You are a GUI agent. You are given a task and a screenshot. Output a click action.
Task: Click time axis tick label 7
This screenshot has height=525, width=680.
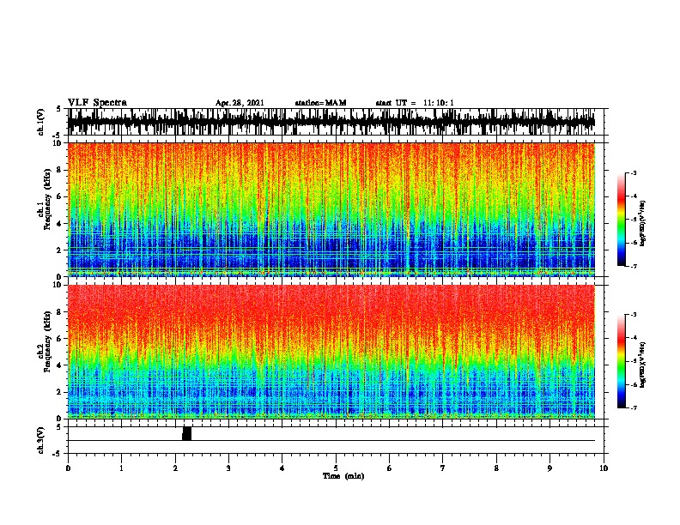(x=443, y=468)
